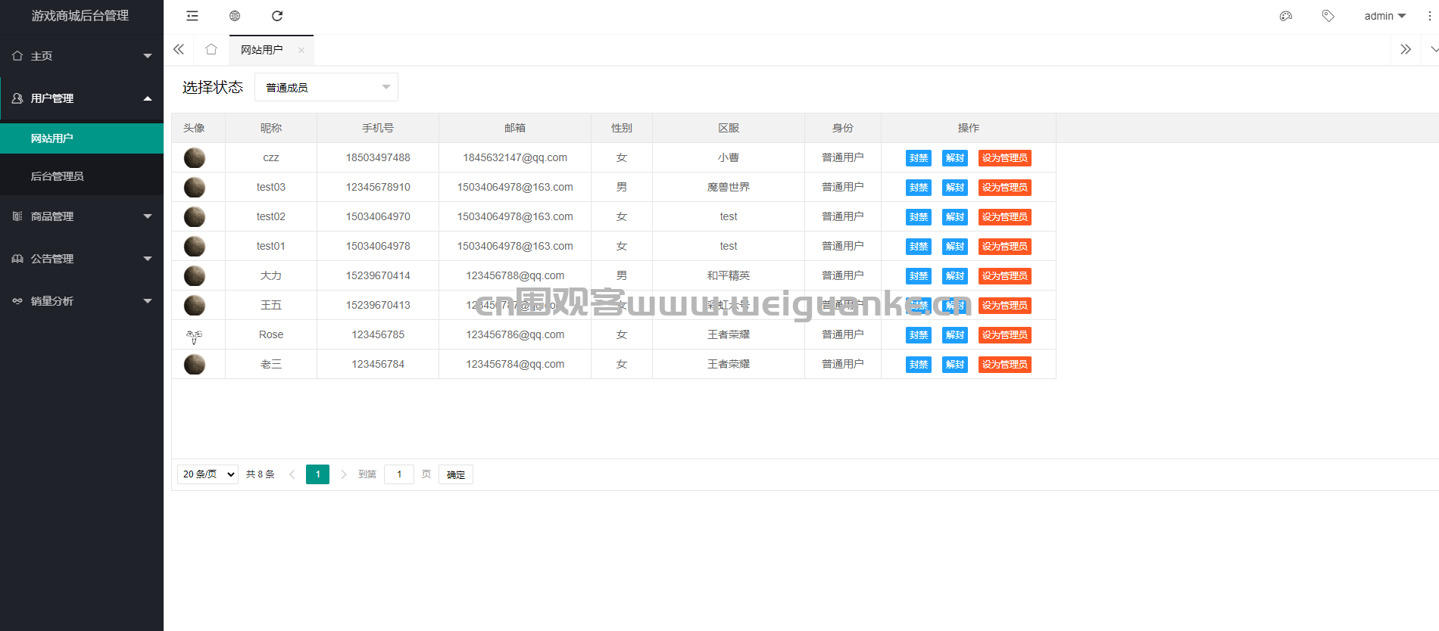
Task: Click the email 123456784@qq.com cell
Action: pyautogui.click(x=515, y=364)
